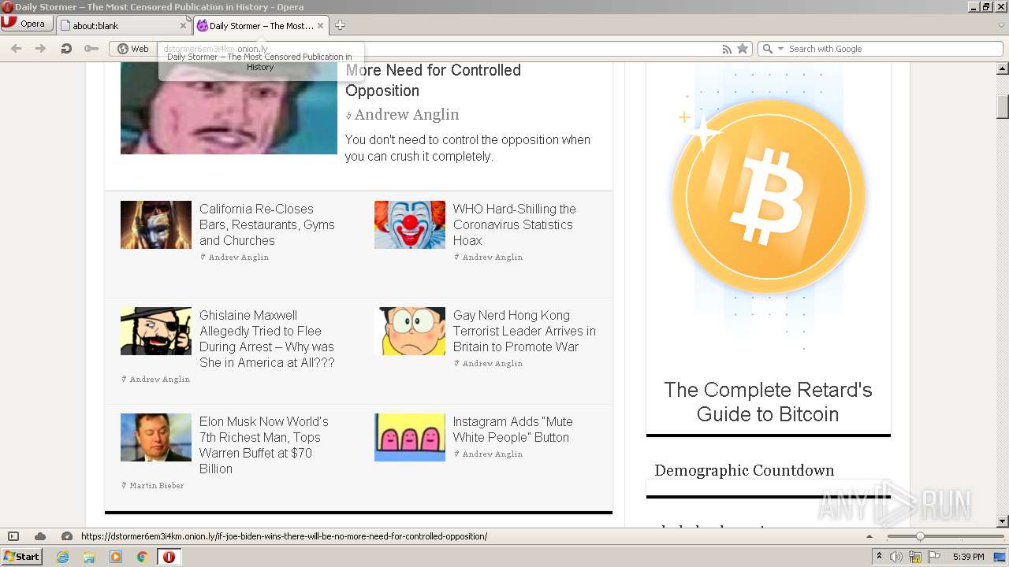The width and height of the screenshot is (1009, 567).
Task: Reload the current page
Action: click(x=66, y=49)
